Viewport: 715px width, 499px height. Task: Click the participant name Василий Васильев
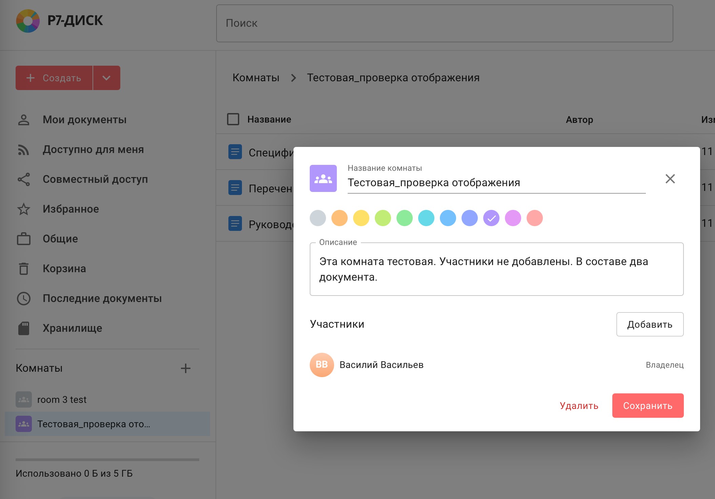point(382,365)
